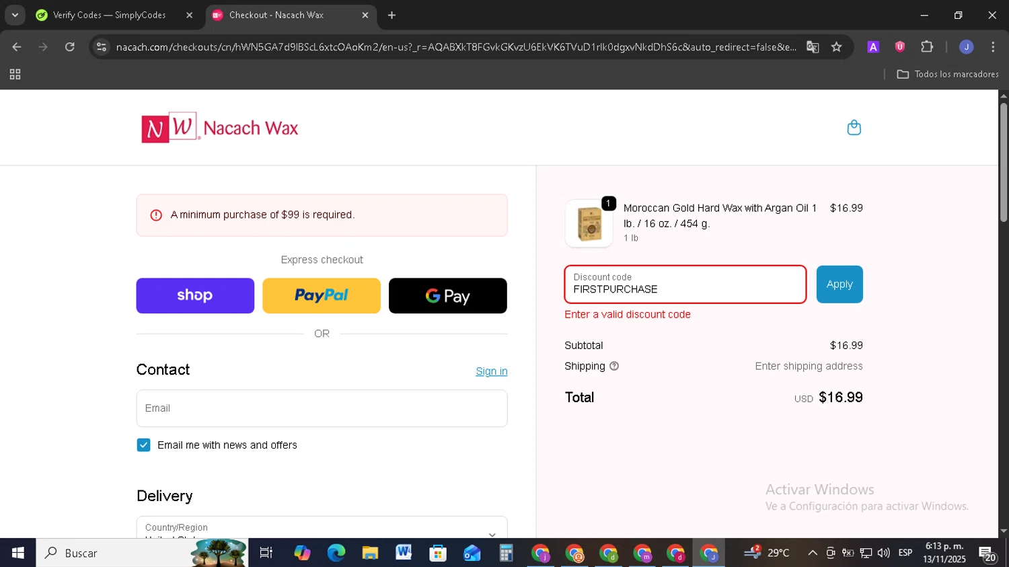Open the Windows Start menu

point(17,553)
